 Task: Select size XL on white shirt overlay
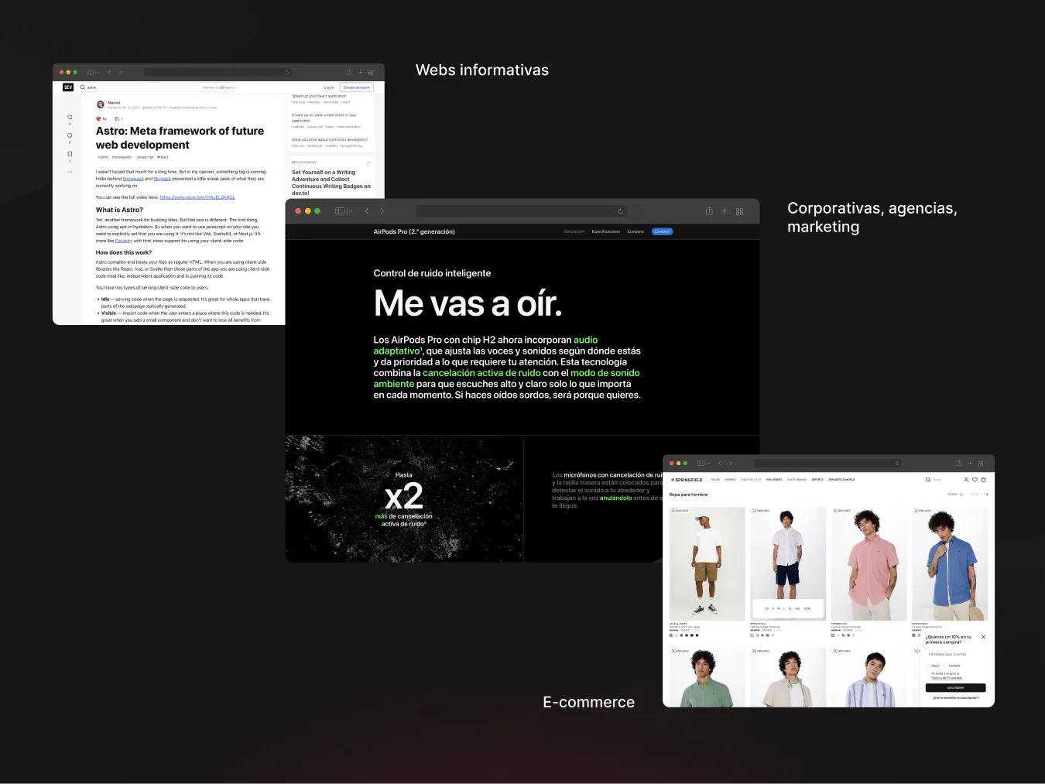pos(790,608)
